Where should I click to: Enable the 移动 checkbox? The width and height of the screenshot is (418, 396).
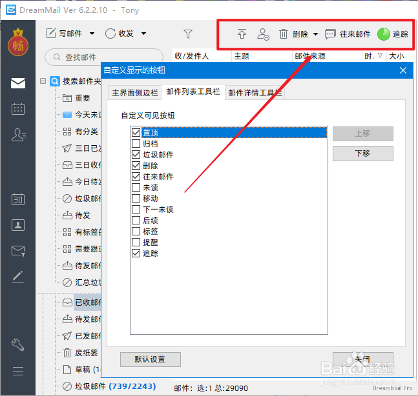pos(136,198)
